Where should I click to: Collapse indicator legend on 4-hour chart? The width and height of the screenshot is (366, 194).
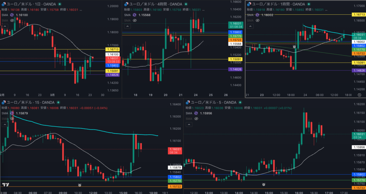(x=127, y=26)
